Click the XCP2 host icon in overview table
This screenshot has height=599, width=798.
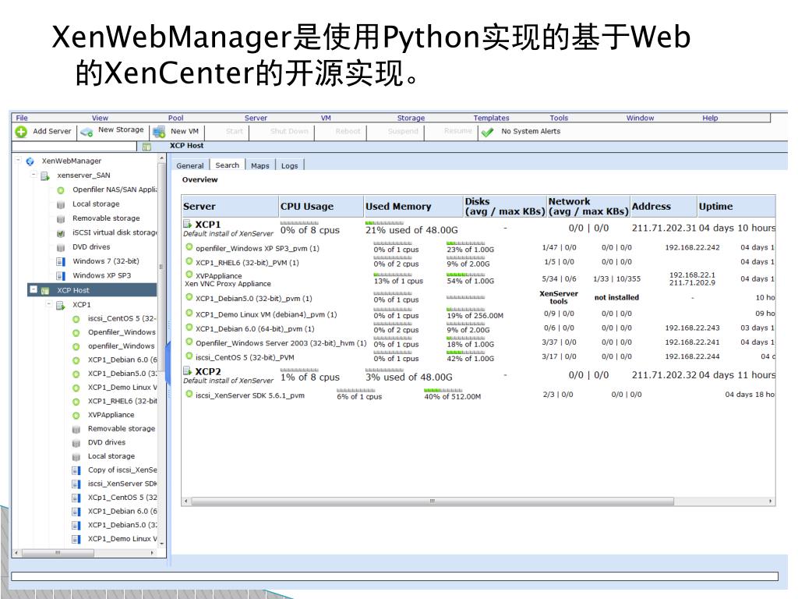tap(187, 370)
